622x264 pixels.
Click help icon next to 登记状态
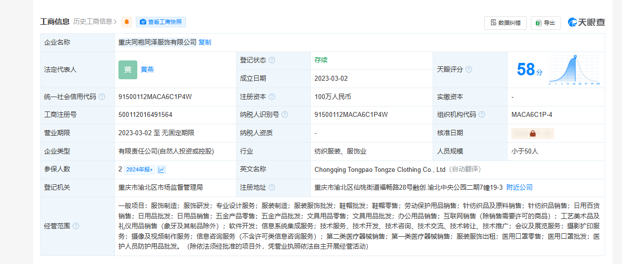click(x=272, y=60)
